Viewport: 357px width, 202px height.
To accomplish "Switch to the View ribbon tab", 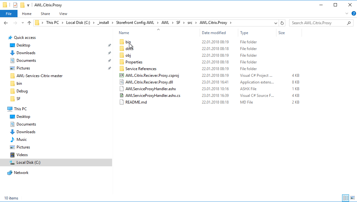I will pyautogui.click(x=63, y=14).
